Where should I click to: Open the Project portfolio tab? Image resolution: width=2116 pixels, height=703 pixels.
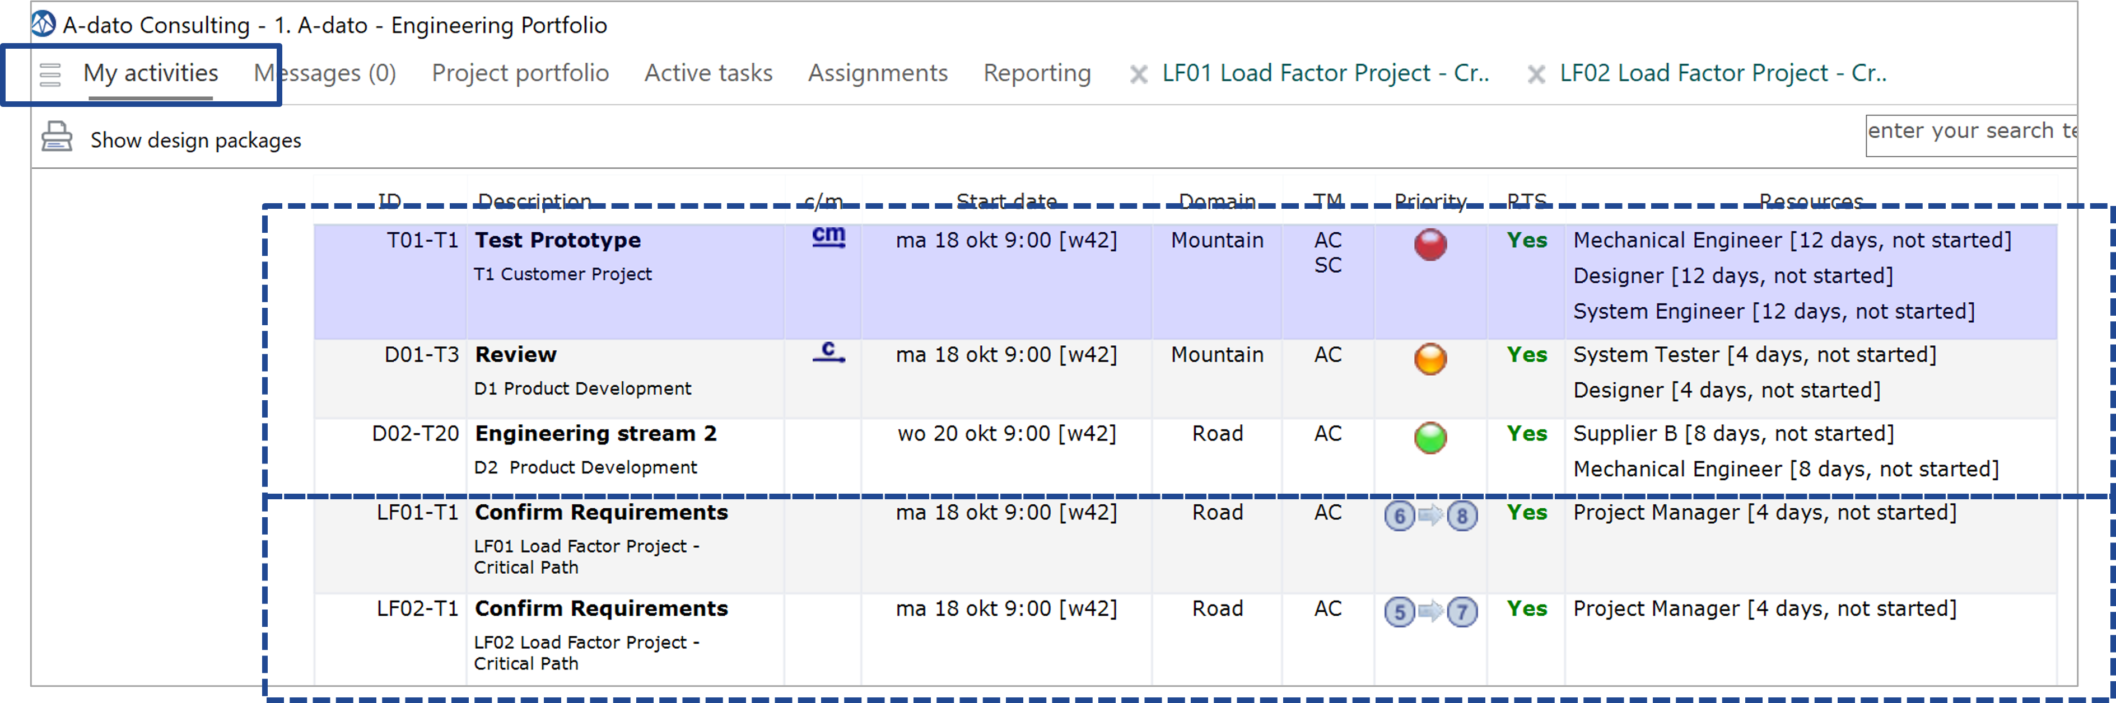(x=520, y=73)
